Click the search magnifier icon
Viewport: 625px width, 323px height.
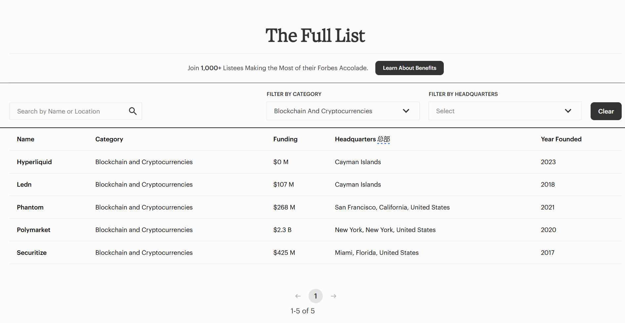[x=133, y=111]
